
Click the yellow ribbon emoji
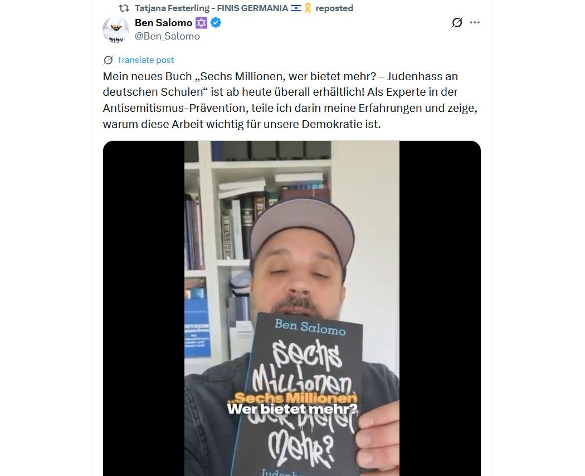(x=308, y=8)
